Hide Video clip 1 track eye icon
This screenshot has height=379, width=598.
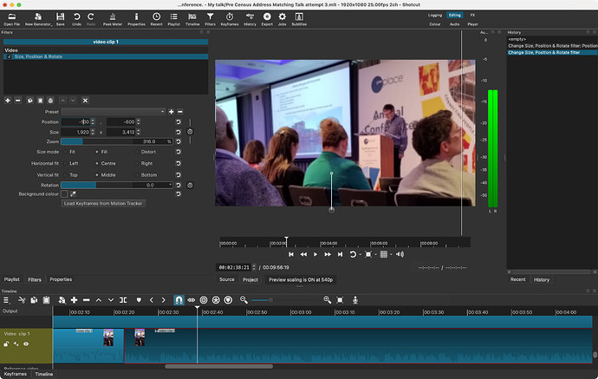coord(26,344)
